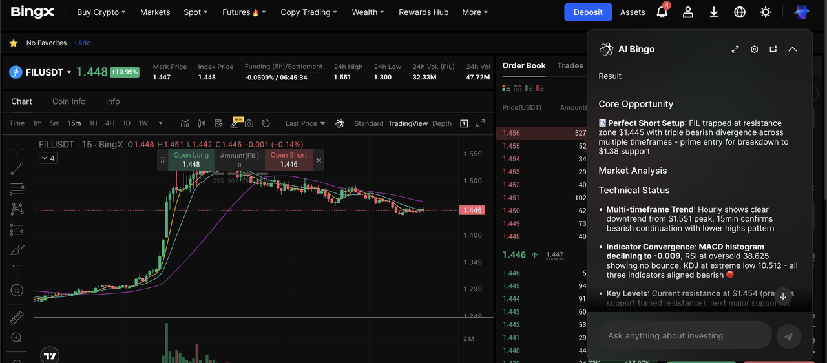The image size is (827, 363).
Task: Open the Futures menu
Action: (244, 12)
